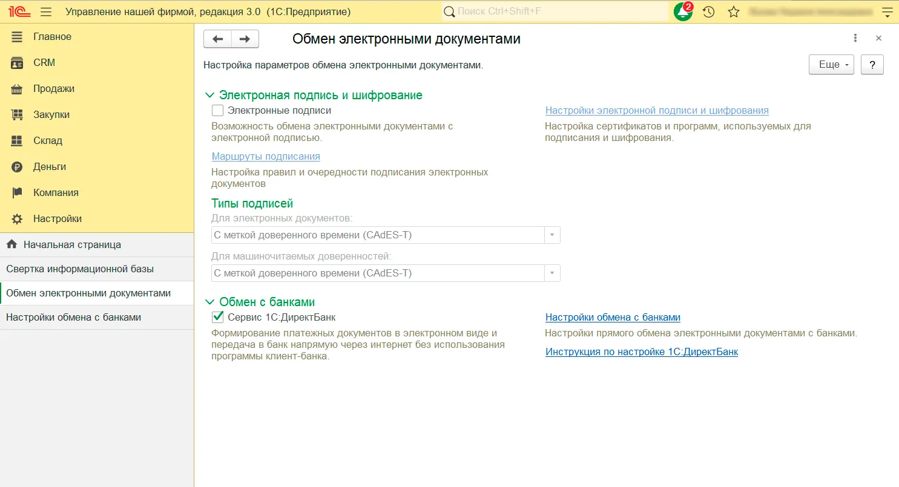Open Инструкция по настройке 1С:ДиректБанк link
899x487 pixels.
(641, 352)
